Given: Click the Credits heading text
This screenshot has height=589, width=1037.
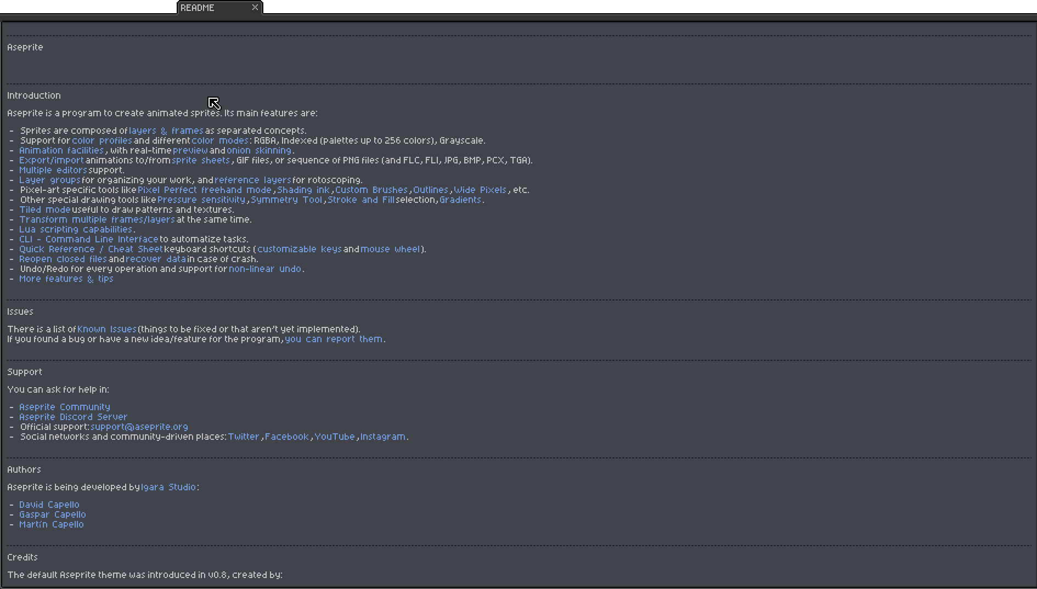Looking at the screenshot, I should point(22,557).
